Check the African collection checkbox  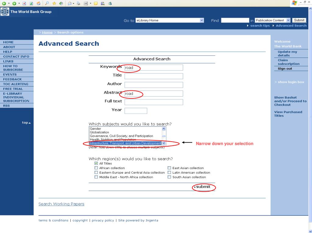coord(96,168)
